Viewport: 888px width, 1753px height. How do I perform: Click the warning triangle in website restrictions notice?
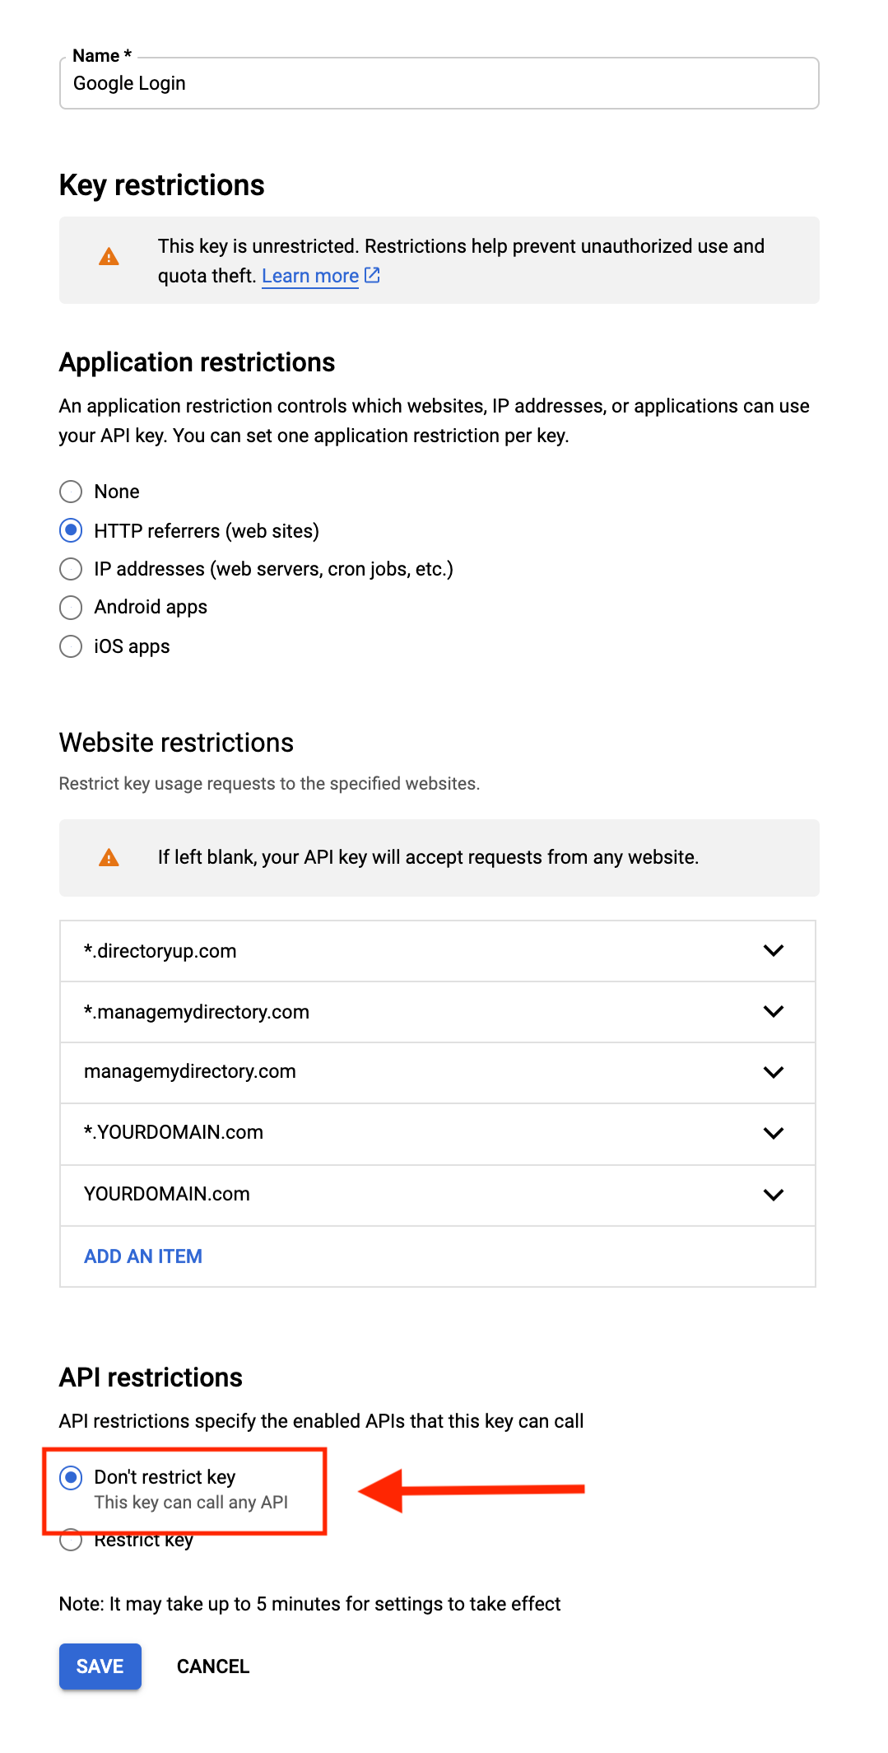[x=107, y=857]
